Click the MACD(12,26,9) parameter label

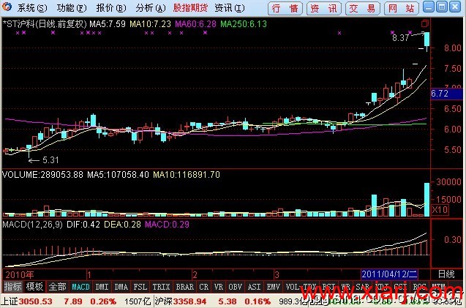tap(32, 225)
